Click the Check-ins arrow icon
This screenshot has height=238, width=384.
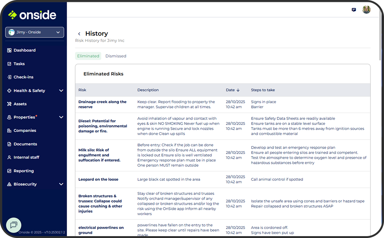[9, 77]
